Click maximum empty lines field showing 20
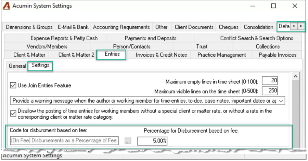This screenshot has width=308, height=161. 270,80
